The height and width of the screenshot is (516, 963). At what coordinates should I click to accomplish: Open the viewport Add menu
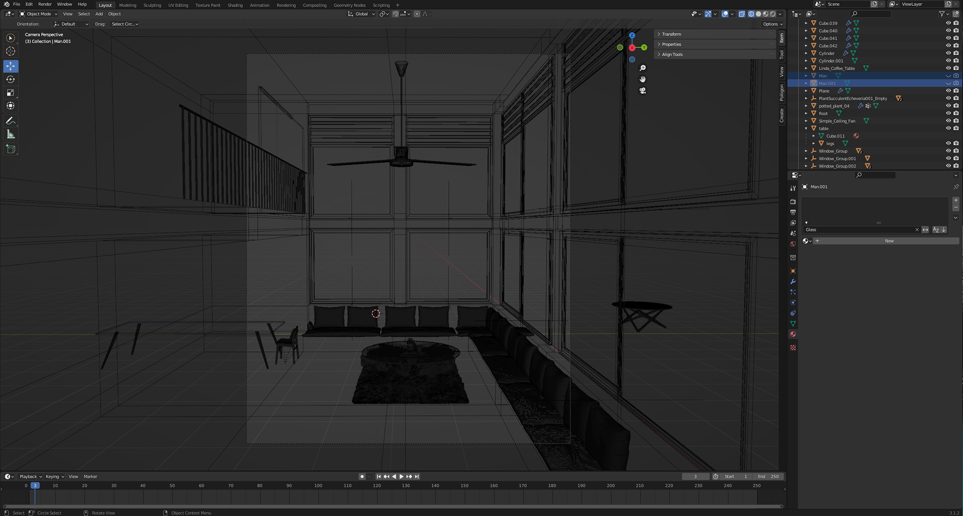click(99, 14)
